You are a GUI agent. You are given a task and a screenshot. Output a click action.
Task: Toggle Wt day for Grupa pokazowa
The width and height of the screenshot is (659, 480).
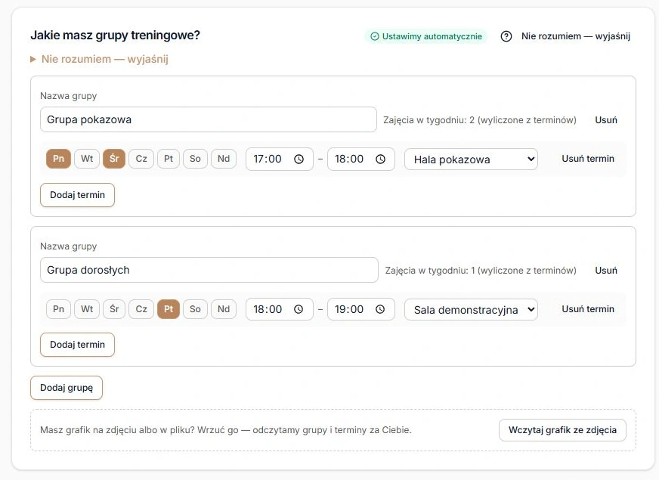[x=87, y=159]
